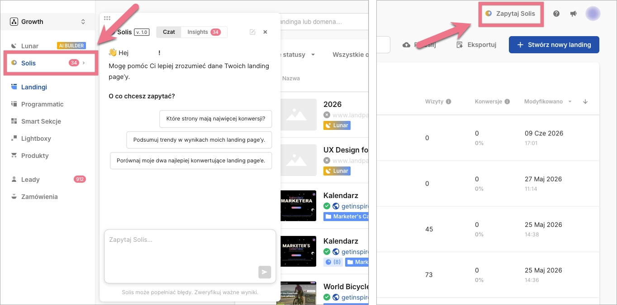Viewport: 617px width, 305px height.
Task: Click the Leady person icon
Action: click(x=14, y=179)
